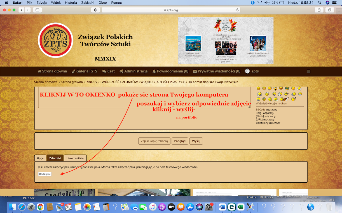Click the zpts.org address bar

[170, 10]
